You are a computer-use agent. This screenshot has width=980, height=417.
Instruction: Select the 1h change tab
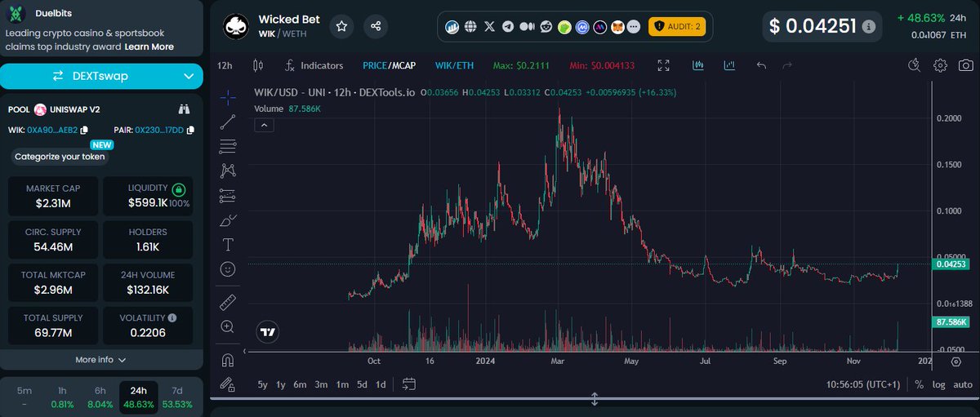pyautogui.click(x=62, y=397)
